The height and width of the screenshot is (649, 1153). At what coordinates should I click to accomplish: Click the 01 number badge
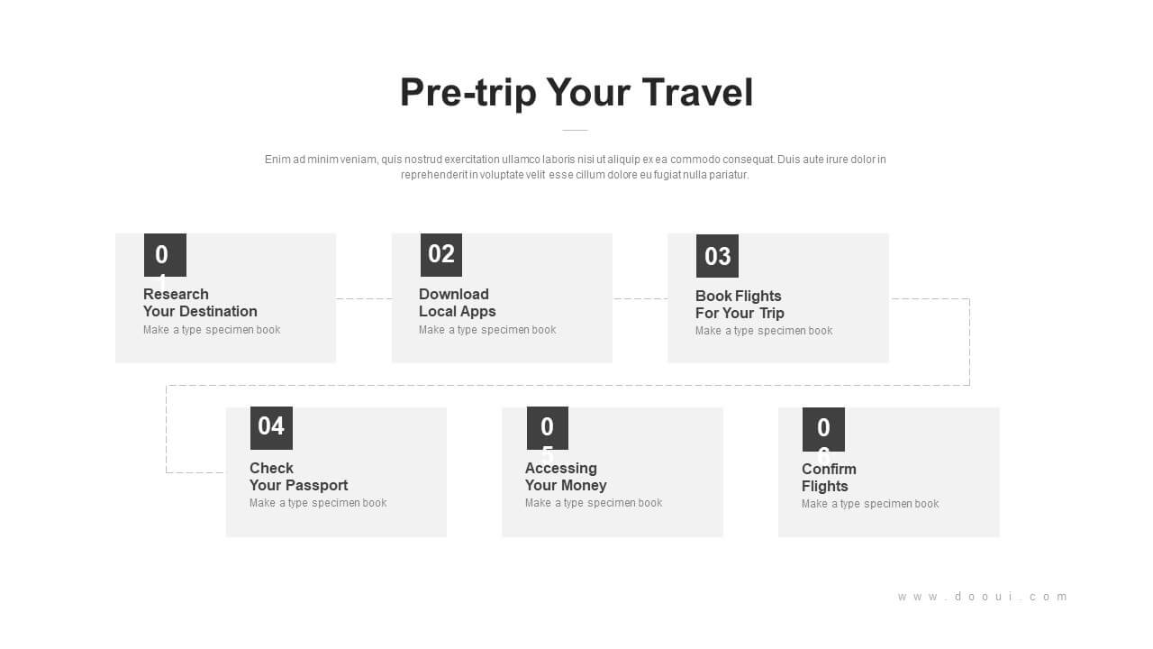pos(165,255)
